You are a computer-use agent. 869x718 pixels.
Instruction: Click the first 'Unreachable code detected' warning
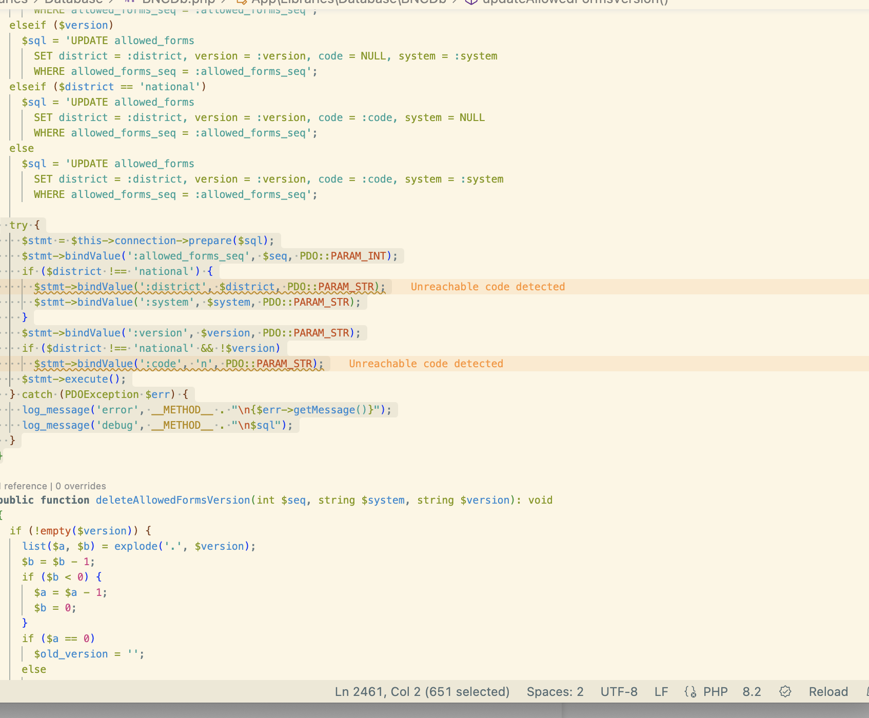click(487, 287)
